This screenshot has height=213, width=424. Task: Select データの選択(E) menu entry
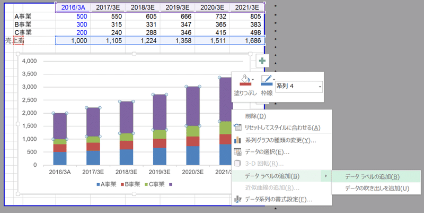281,152
